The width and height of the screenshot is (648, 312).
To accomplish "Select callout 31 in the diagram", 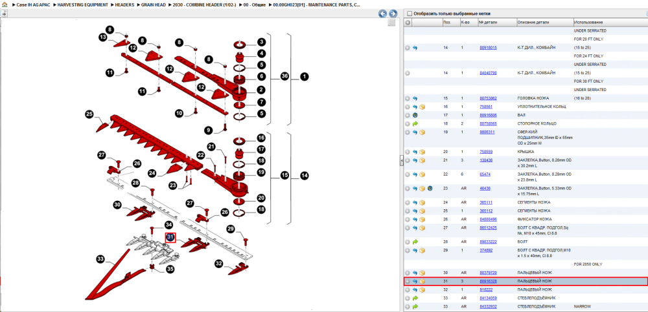I will [170, 238].
